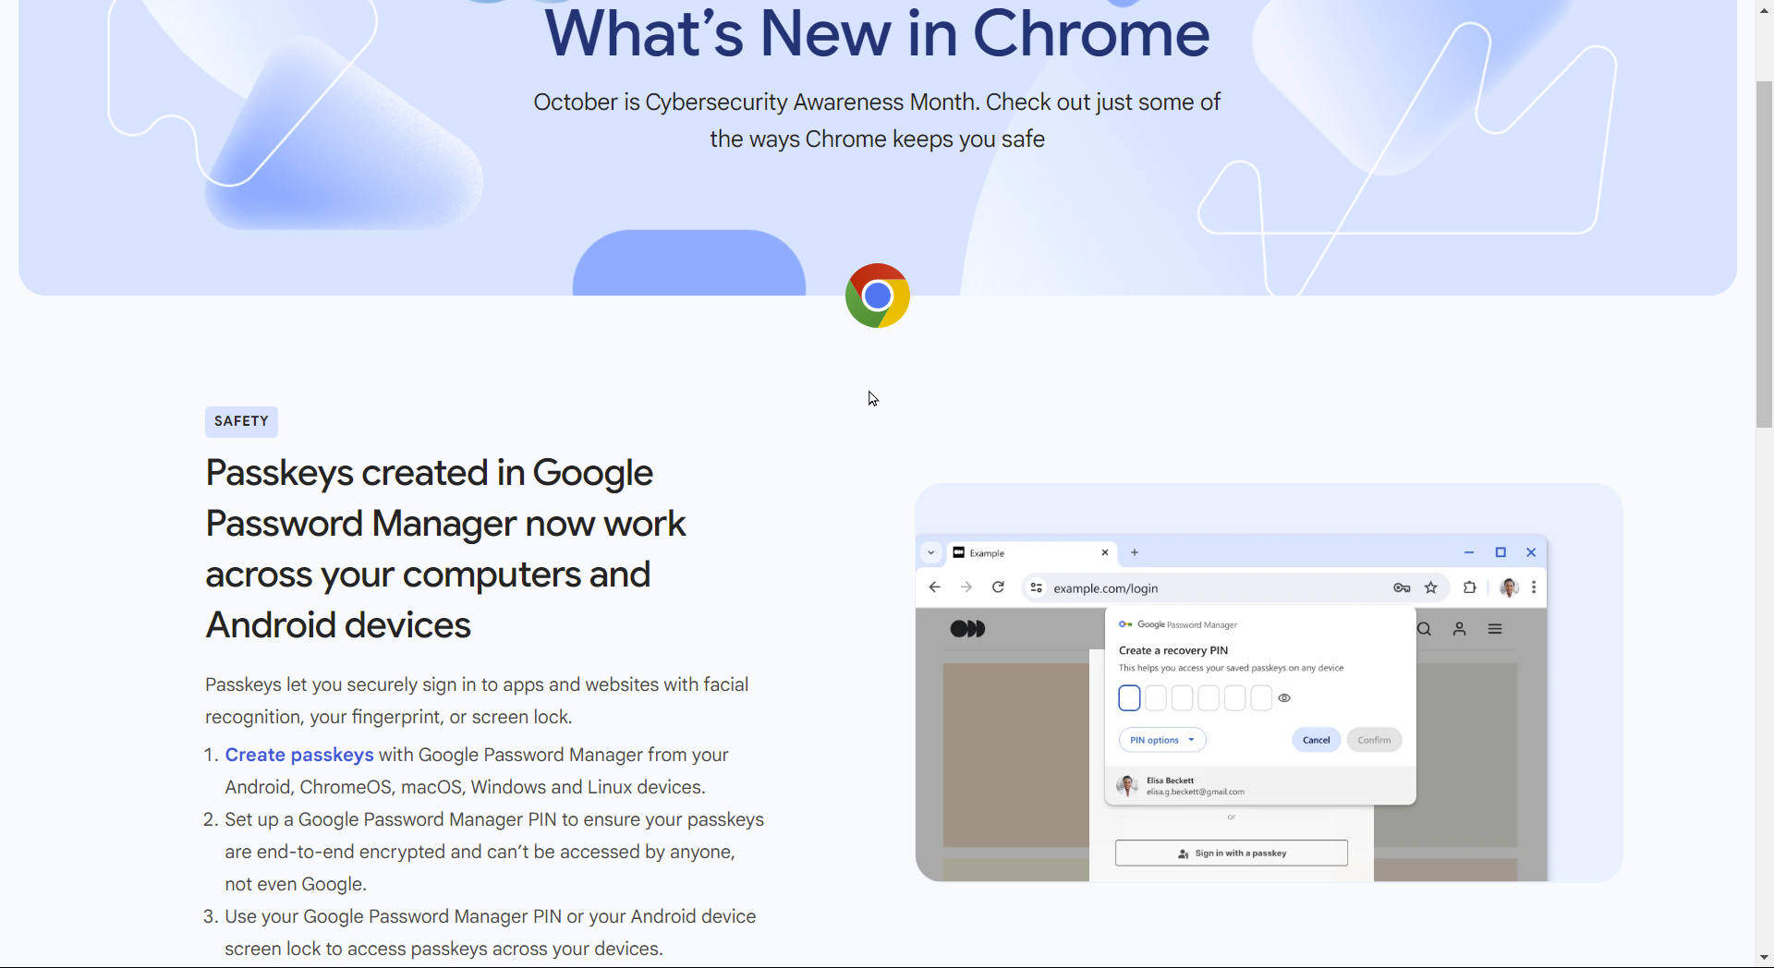Click the three-dot menu in the illustration
The height and width of the screenshot is (968, 1774).
click(x=1534, y=587)
